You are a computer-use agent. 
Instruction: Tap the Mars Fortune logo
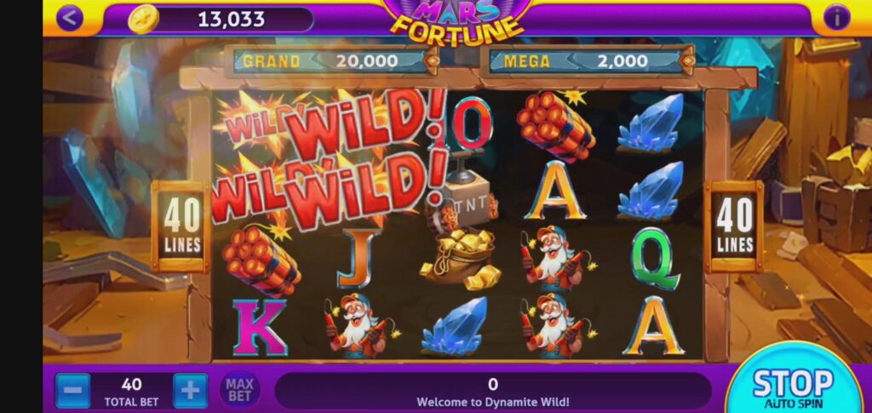(x=456, y=22)
